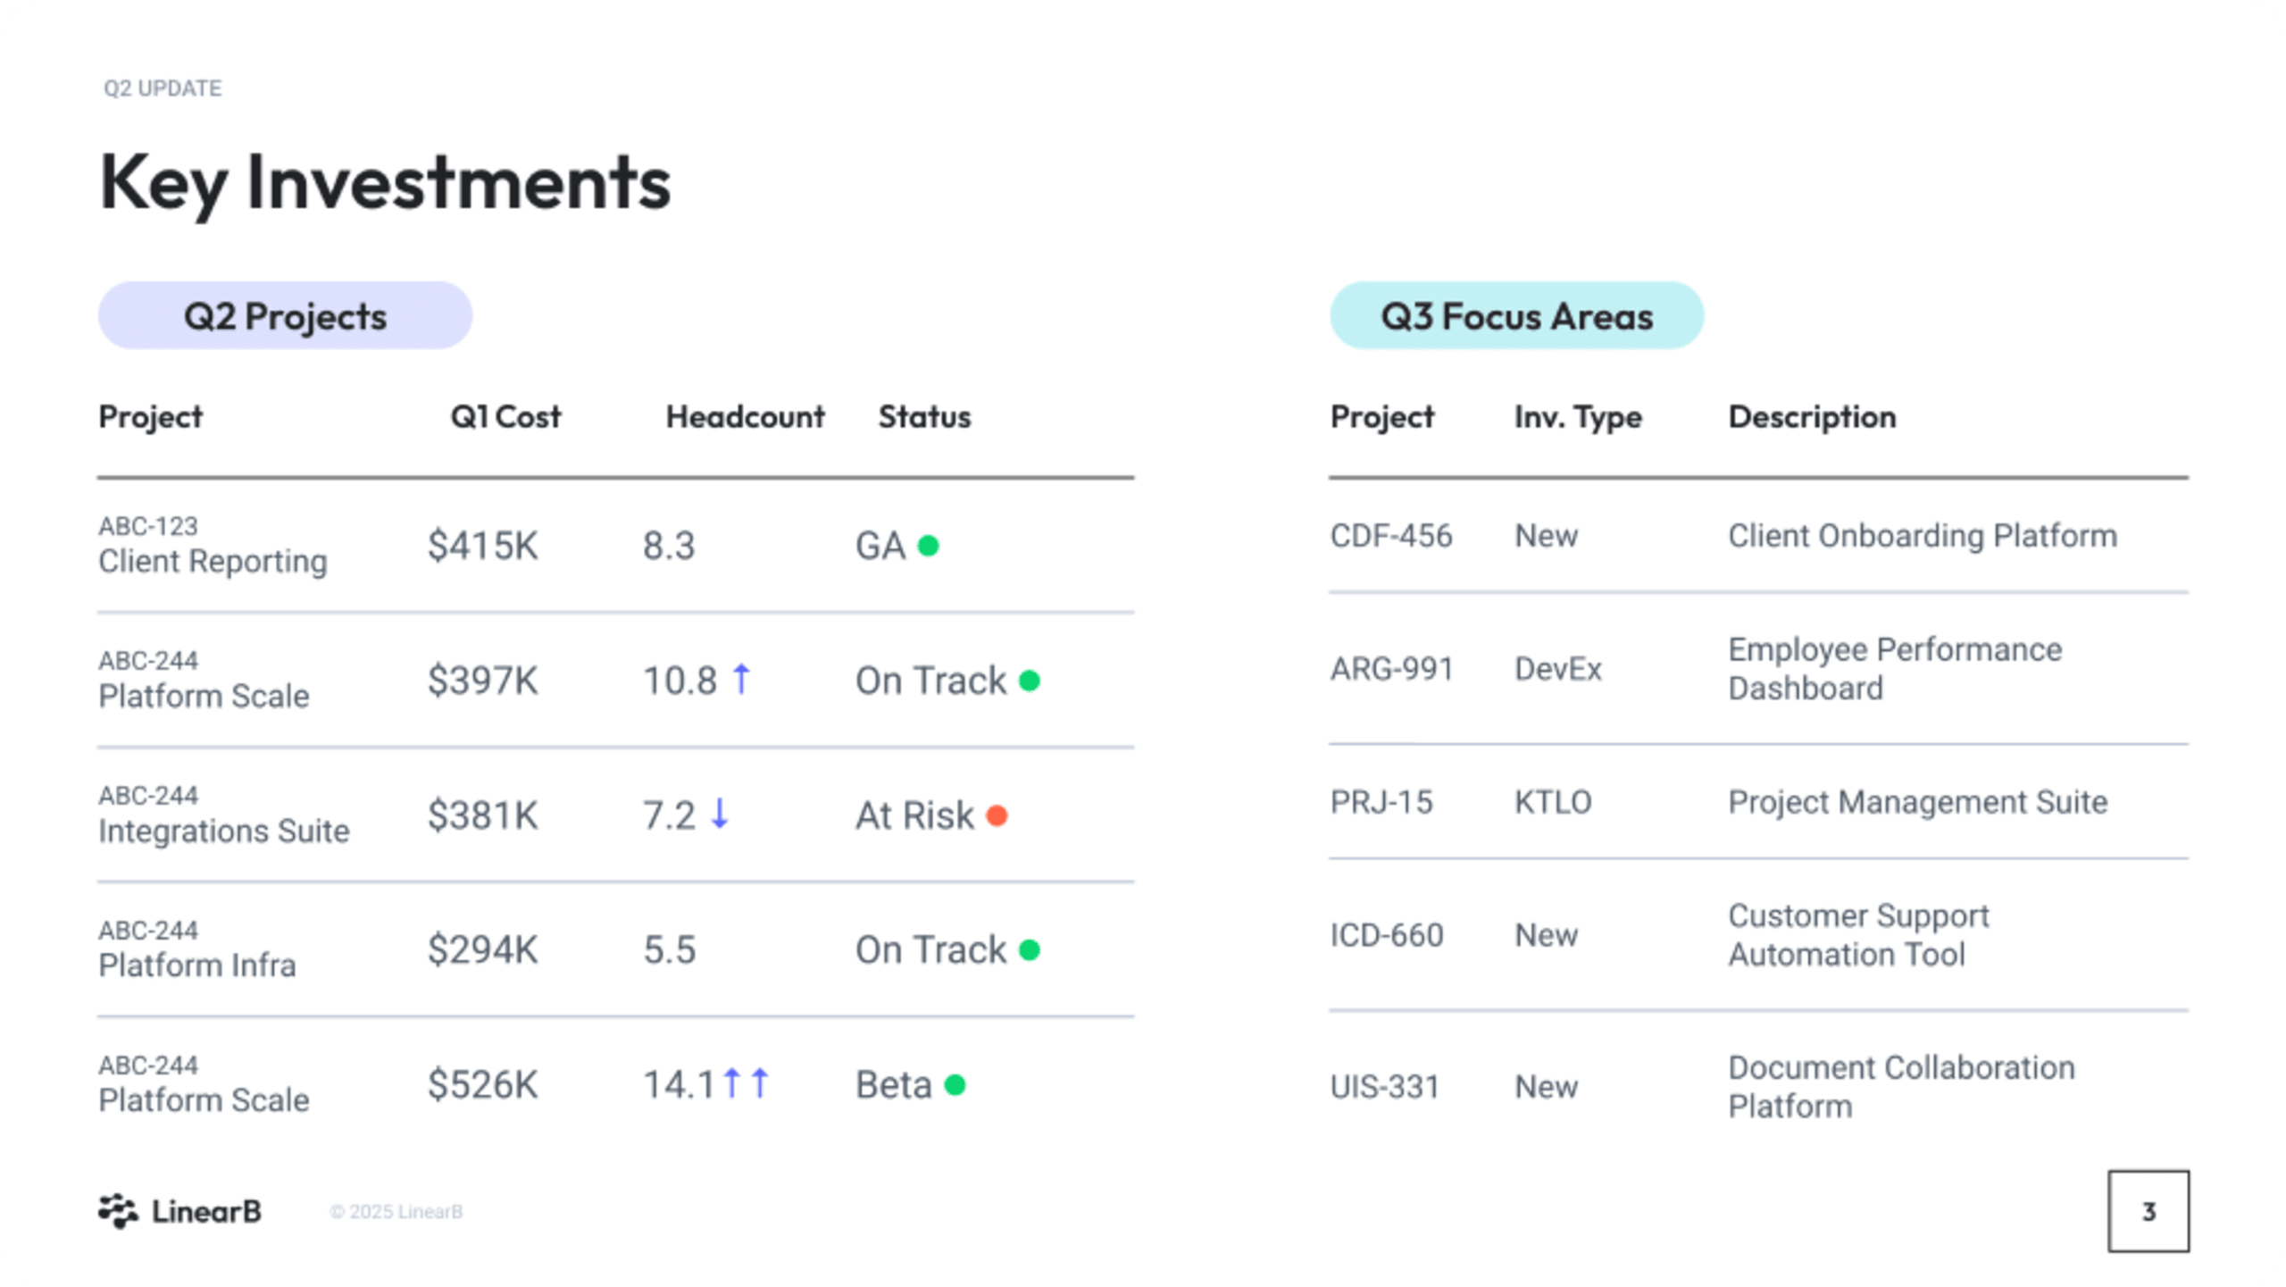This screenshot has width=2286, height=1287.
Task: Click the LinearB logo icon
Action: [x=118, y=1210]
